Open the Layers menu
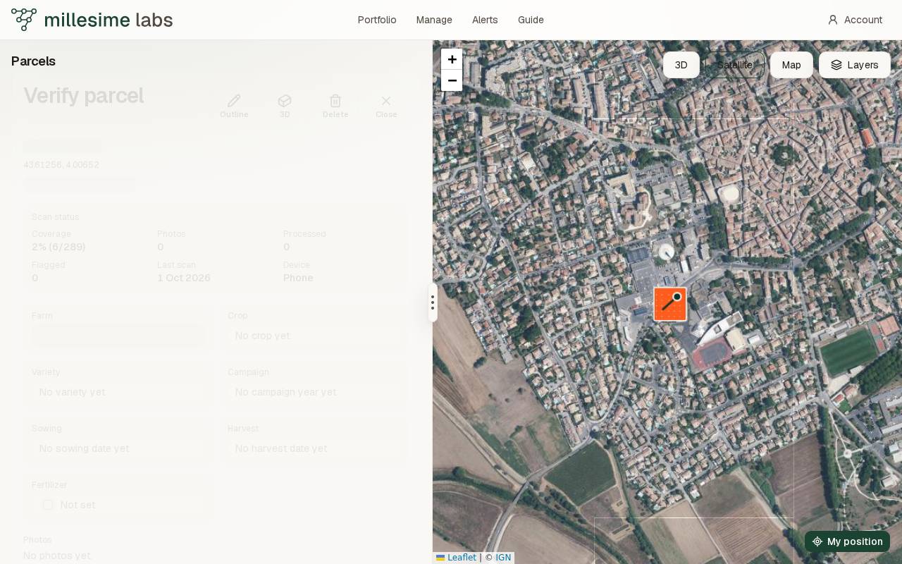Viewport: 902px width, 564px height. pyautogui.click(x=855, y=65)
